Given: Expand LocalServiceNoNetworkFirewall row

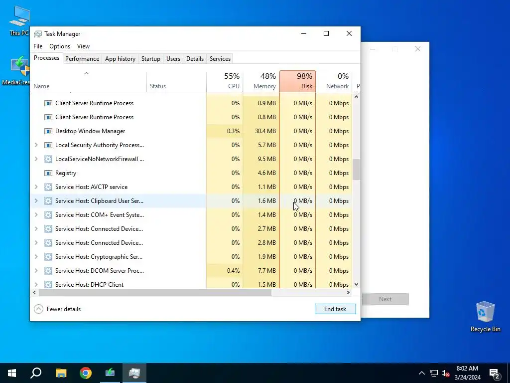Looking at the screenshot, I should [x=36, y=159].
